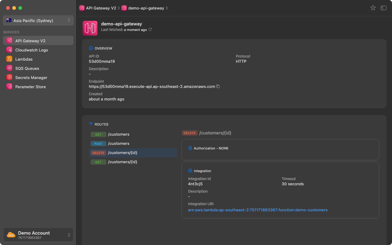Image resolution: width=392 pixels, height=245 pixels.
Task: Open Cloudwatch Logs service in sidebar
Action: tap(38, 50)
